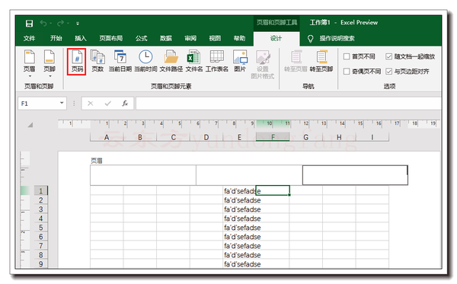Uncheck 随文档一起缩放 checkbox

388,56
